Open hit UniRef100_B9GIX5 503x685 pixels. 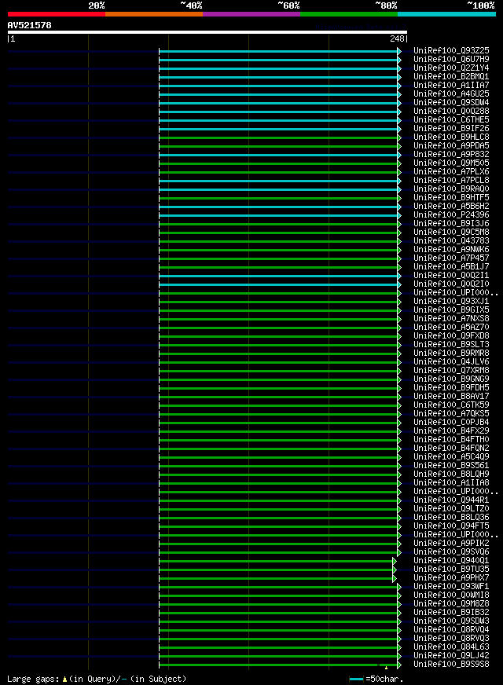(x=451, y=310)
